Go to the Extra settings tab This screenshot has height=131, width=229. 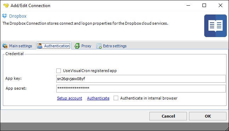pos(111,46)
